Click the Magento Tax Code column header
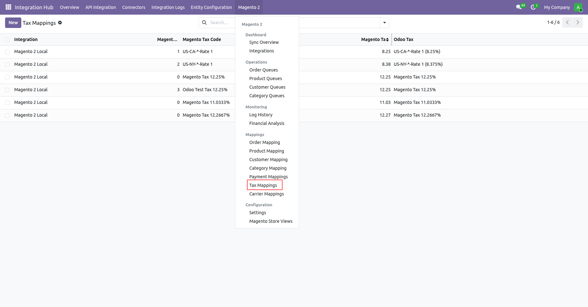The height and width of the screenshot is (307, 588). point(202,39)
